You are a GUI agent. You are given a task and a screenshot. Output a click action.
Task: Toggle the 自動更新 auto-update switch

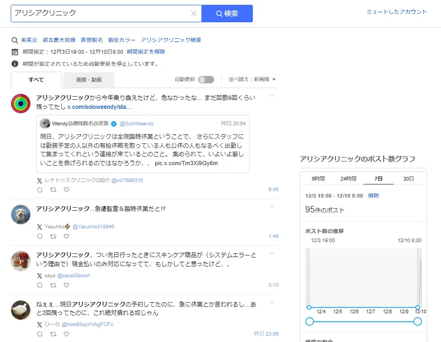[x=206, y=80]
